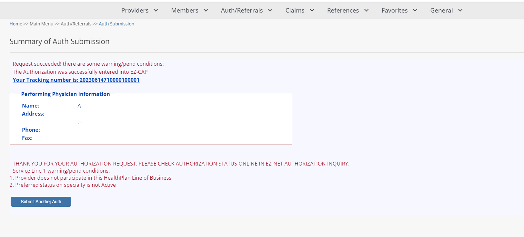Open the Claims menu
The height and width of the screenshot is (237, 524).
pyautogui.click(x=295, y=10)
